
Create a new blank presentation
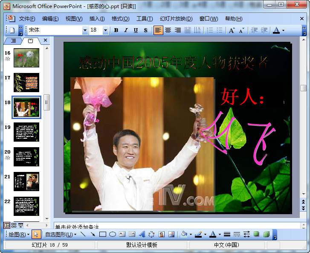pos(12,30)
